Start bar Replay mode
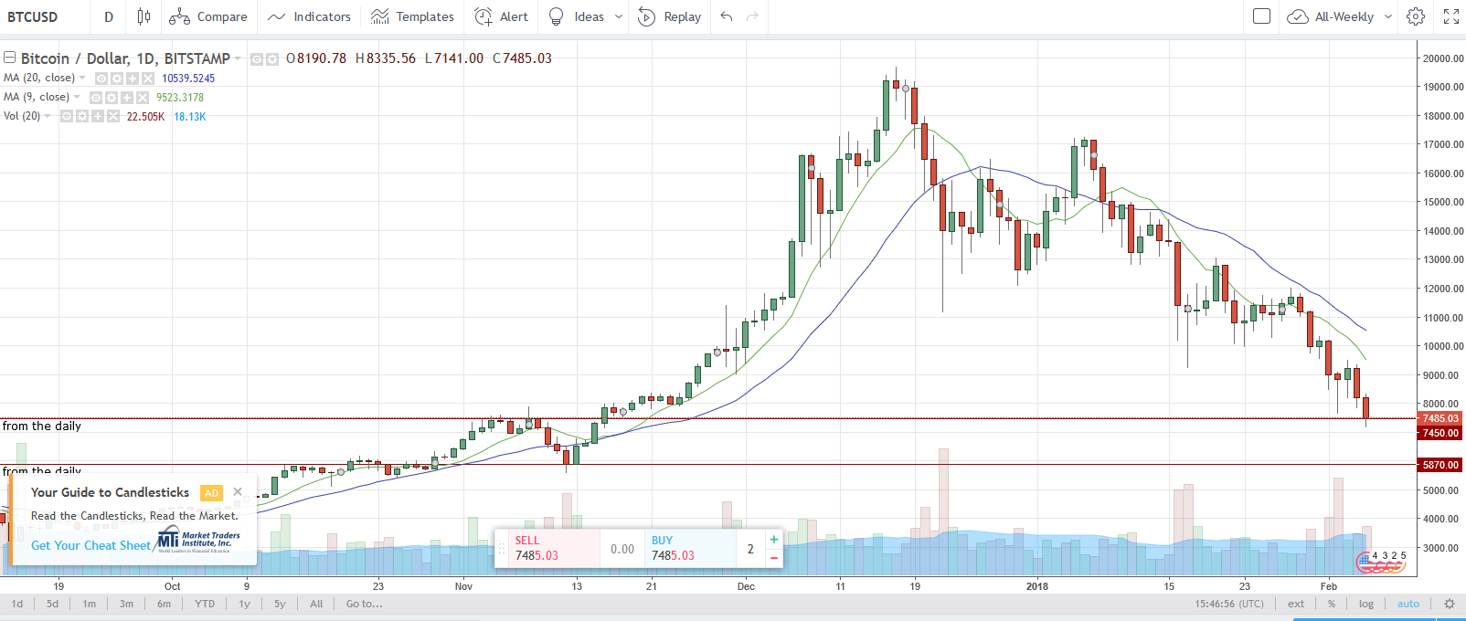 point(670,16)
